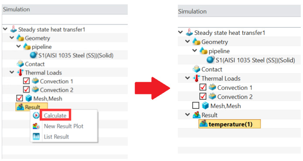Collapse the Result node in right tree
Image resolution: width=303 pixels, height=161 pixels.
[x=187, y=115]
